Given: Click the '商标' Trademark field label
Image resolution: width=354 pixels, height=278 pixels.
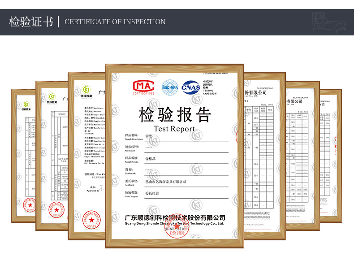Looking at the screenshot, I should 129,169.
